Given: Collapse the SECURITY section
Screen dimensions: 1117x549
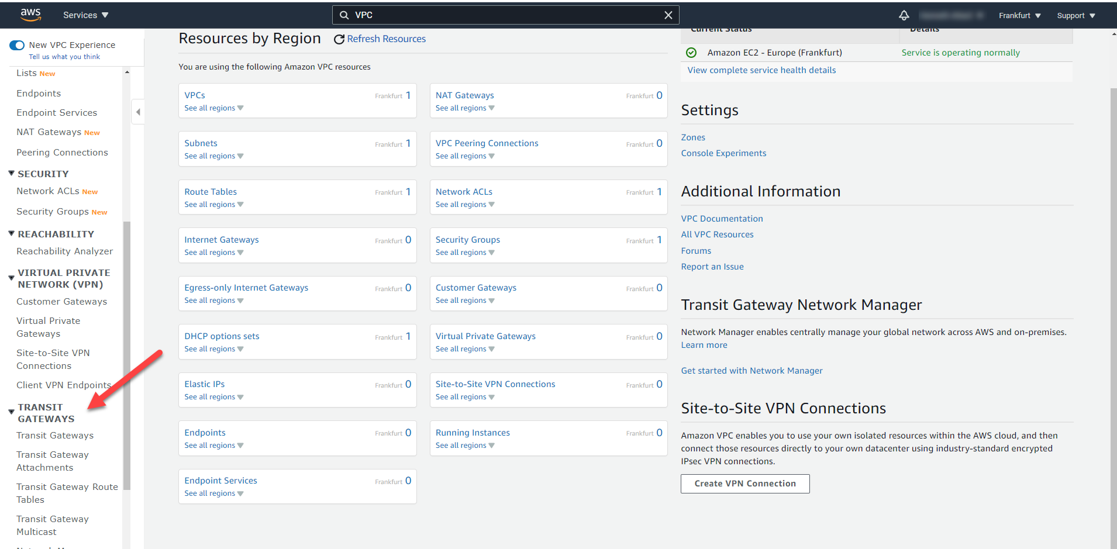Looking at the screenshot, I should (11, 172).
